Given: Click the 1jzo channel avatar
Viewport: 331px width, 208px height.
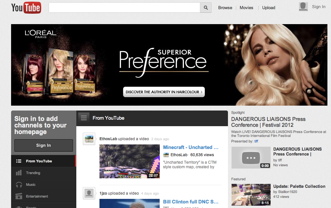Looking at the screenshot, I should click(x=89, y=193).
